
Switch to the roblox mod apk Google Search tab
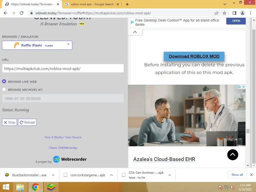pos(92,4)
